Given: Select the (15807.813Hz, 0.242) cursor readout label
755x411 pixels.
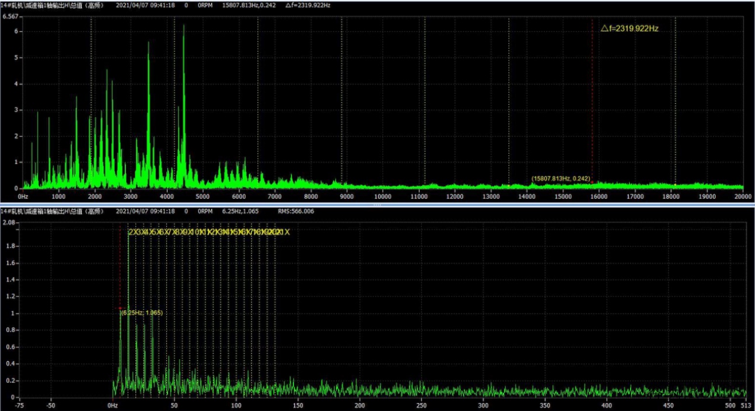Looking at the screenshot, I should click(561, 178).
